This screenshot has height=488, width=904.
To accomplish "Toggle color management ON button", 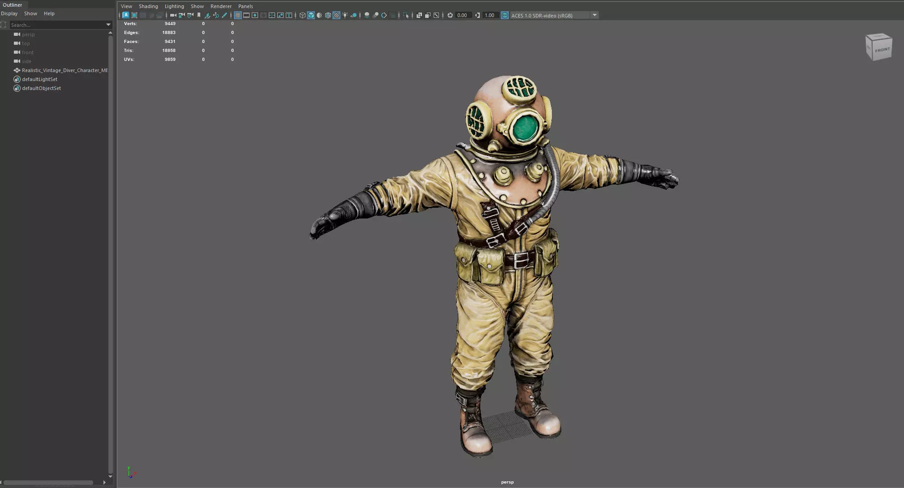I will tap(505, 15).
